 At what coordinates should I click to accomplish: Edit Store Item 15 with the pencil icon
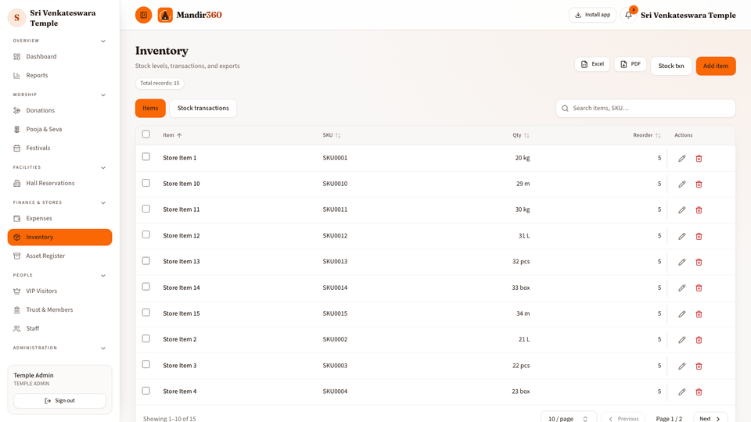point(682,314)
